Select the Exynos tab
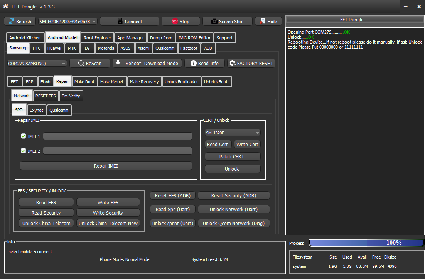 (x=37, y=110)
